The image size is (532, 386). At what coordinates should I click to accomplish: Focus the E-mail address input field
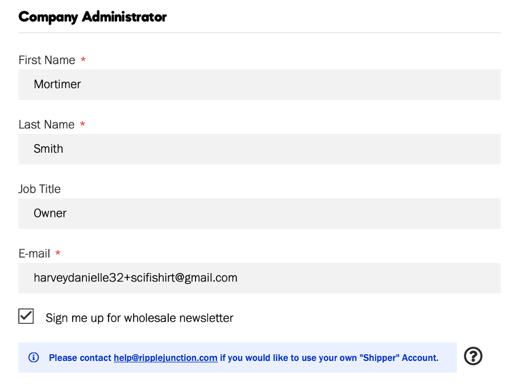pos(260,278)
